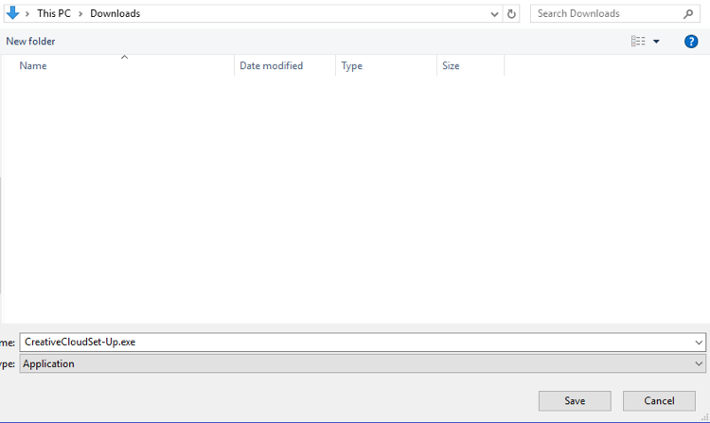
Task: Create a New folder
Action: tap(30, 42)
